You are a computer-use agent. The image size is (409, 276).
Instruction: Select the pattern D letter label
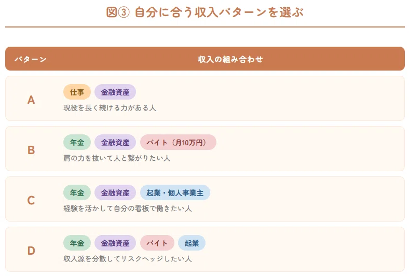coord(31,251)
